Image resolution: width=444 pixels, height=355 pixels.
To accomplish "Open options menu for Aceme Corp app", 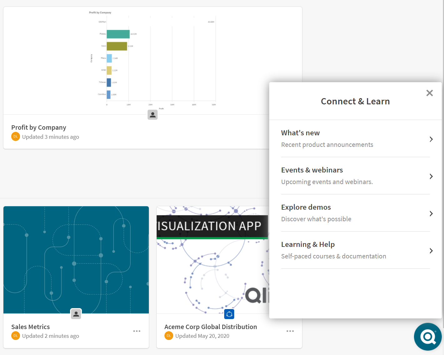I will (290, 331).
